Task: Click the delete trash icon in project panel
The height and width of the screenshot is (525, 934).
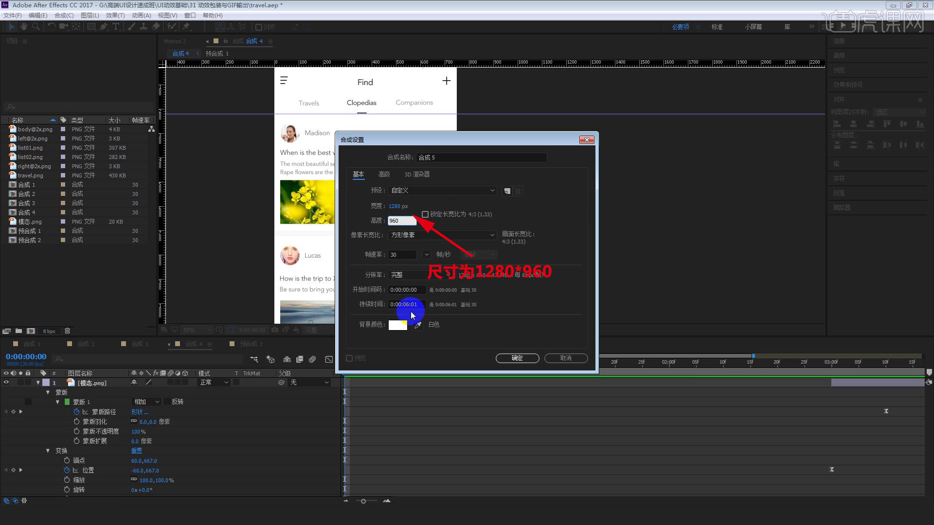Action: [x=67, y=331]
